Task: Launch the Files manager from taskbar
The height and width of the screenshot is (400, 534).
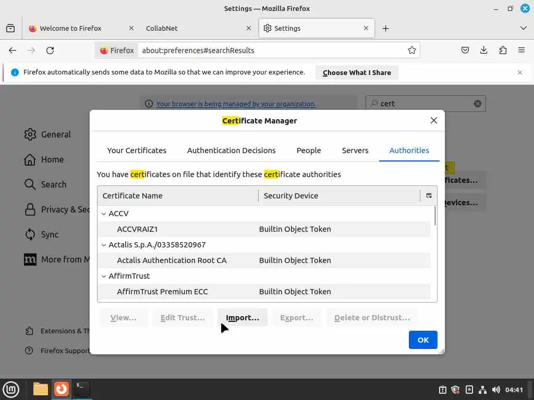Action: click(x=41, y=390)
